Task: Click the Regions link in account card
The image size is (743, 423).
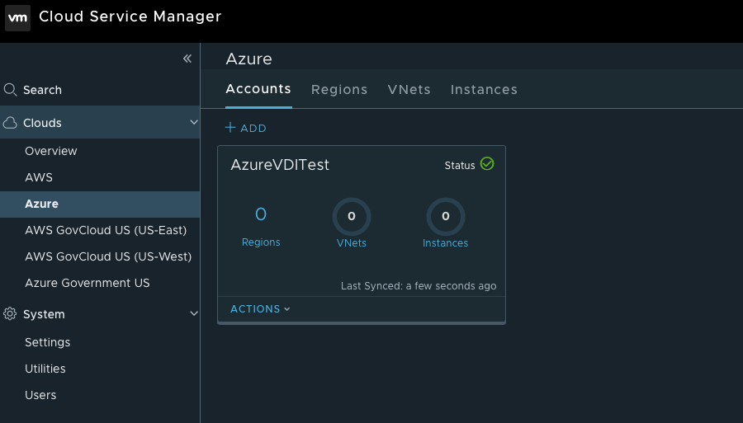Action: coord(261,242)
